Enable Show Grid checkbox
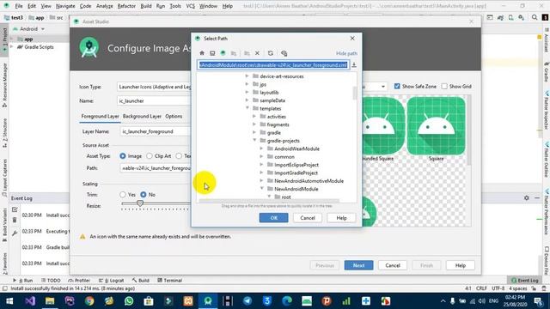550x309 pixels. tap(444, 86)
